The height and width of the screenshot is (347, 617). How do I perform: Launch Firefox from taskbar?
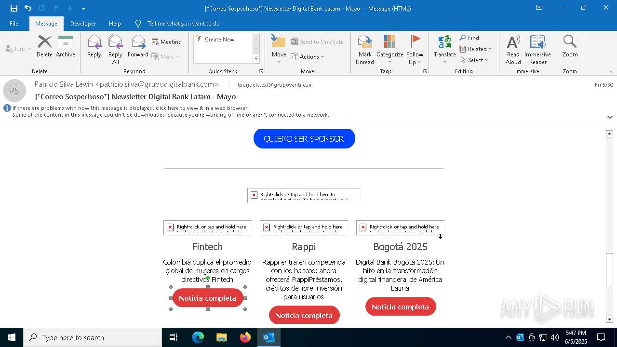pos(245,337)
